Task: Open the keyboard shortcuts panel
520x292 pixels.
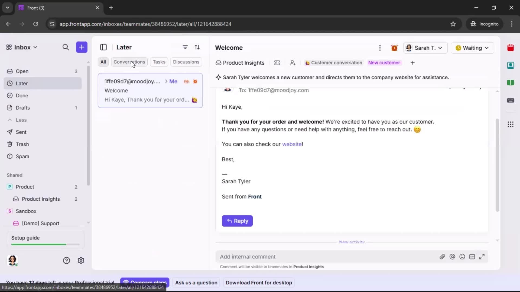Action: pyautogui.click(x=511, y=101)
